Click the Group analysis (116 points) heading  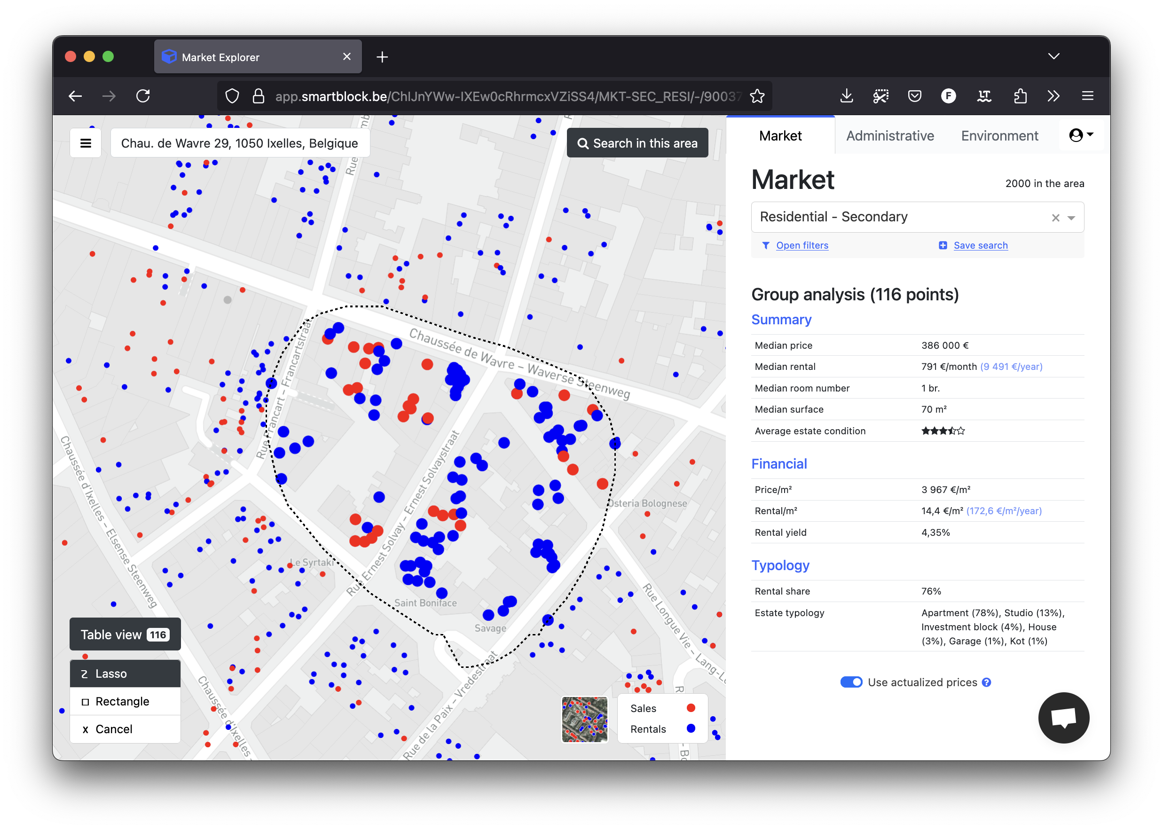[855, 294]
